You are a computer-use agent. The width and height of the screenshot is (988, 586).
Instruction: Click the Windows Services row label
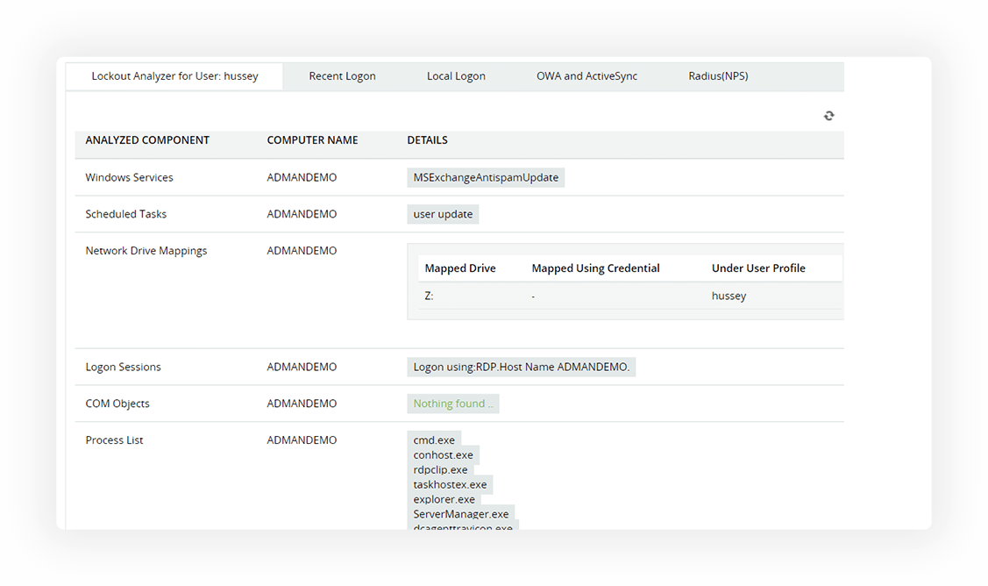click(129, 177)
